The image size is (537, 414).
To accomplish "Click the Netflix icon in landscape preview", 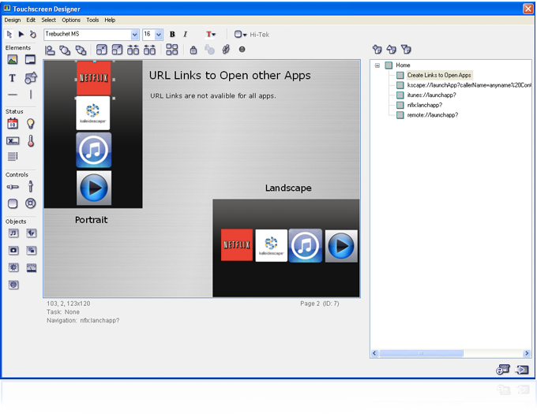I will (237, 245).
